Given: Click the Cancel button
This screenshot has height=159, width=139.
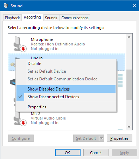Looking at the screenshot, I should (96, 153).
